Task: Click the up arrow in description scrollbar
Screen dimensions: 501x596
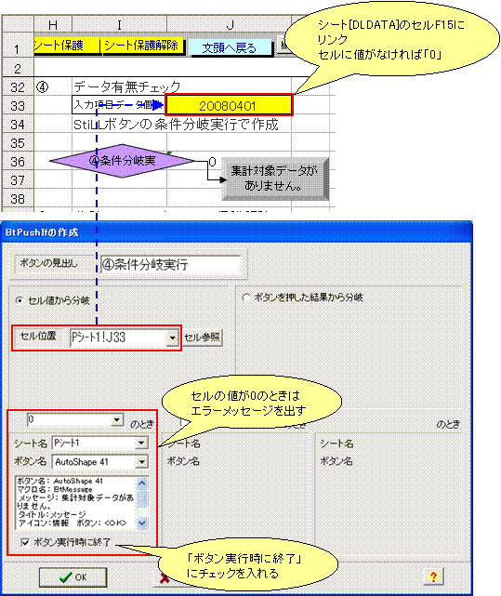Action: pos(142,483)
